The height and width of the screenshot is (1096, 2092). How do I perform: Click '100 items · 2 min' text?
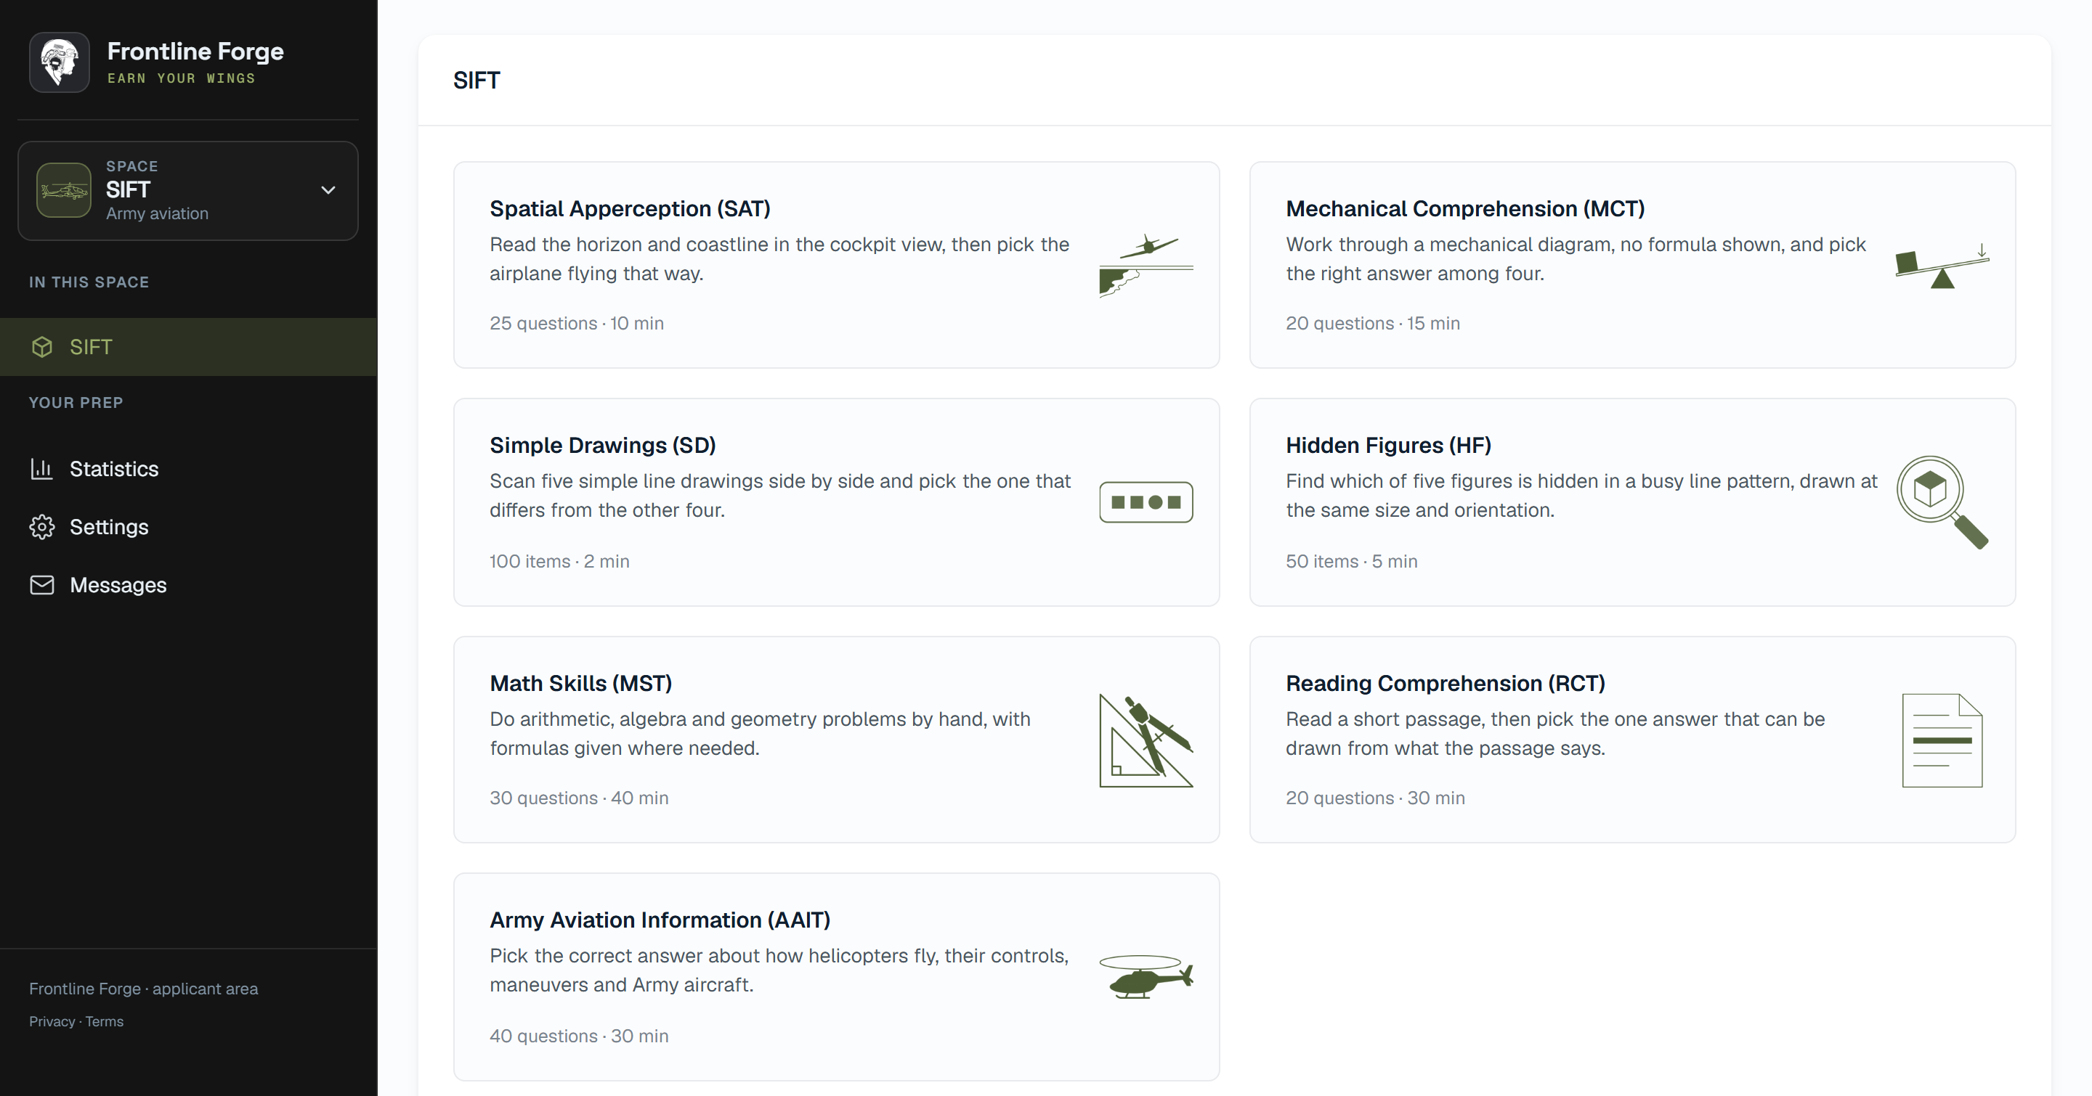click(x=559, y=561)
